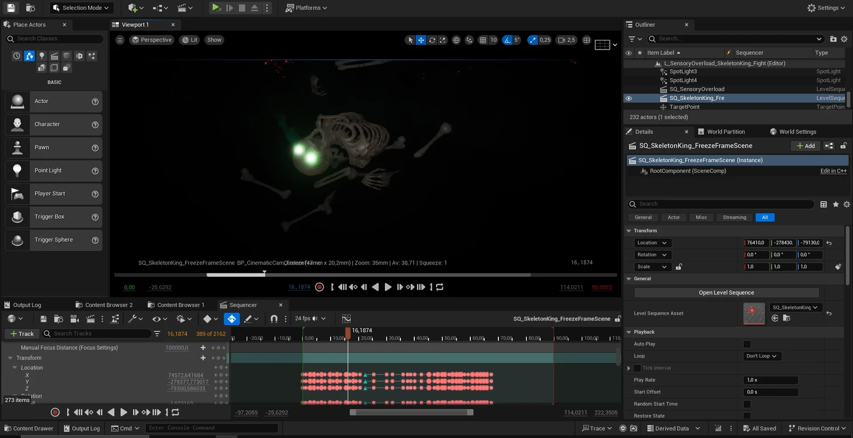Add a new Track in Sequencer
Image resolution: width=853 pixels, height=438 pixels.
click(x=22, y=334)
